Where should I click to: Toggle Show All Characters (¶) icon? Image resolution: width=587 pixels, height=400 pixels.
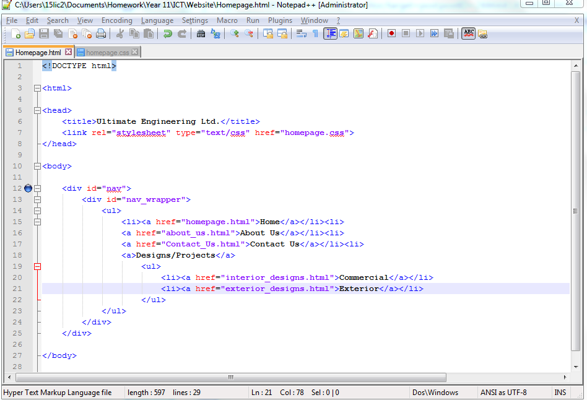[x=316, y=33]
